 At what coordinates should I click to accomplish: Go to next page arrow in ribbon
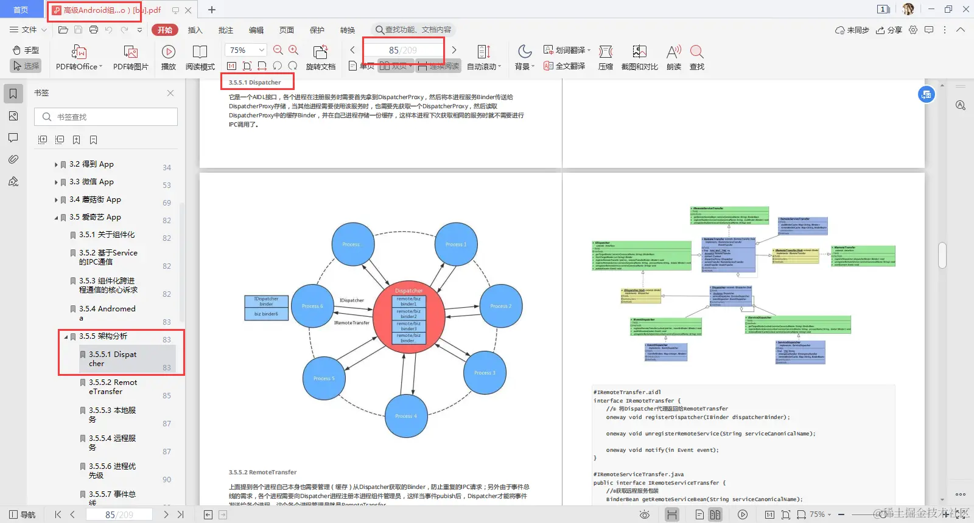tap(454, 50)
